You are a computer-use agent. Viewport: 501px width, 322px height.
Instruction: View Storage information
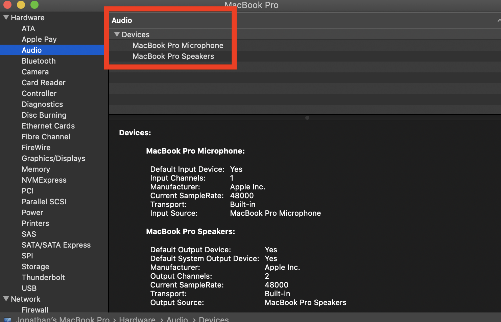[x=35, y=267]
